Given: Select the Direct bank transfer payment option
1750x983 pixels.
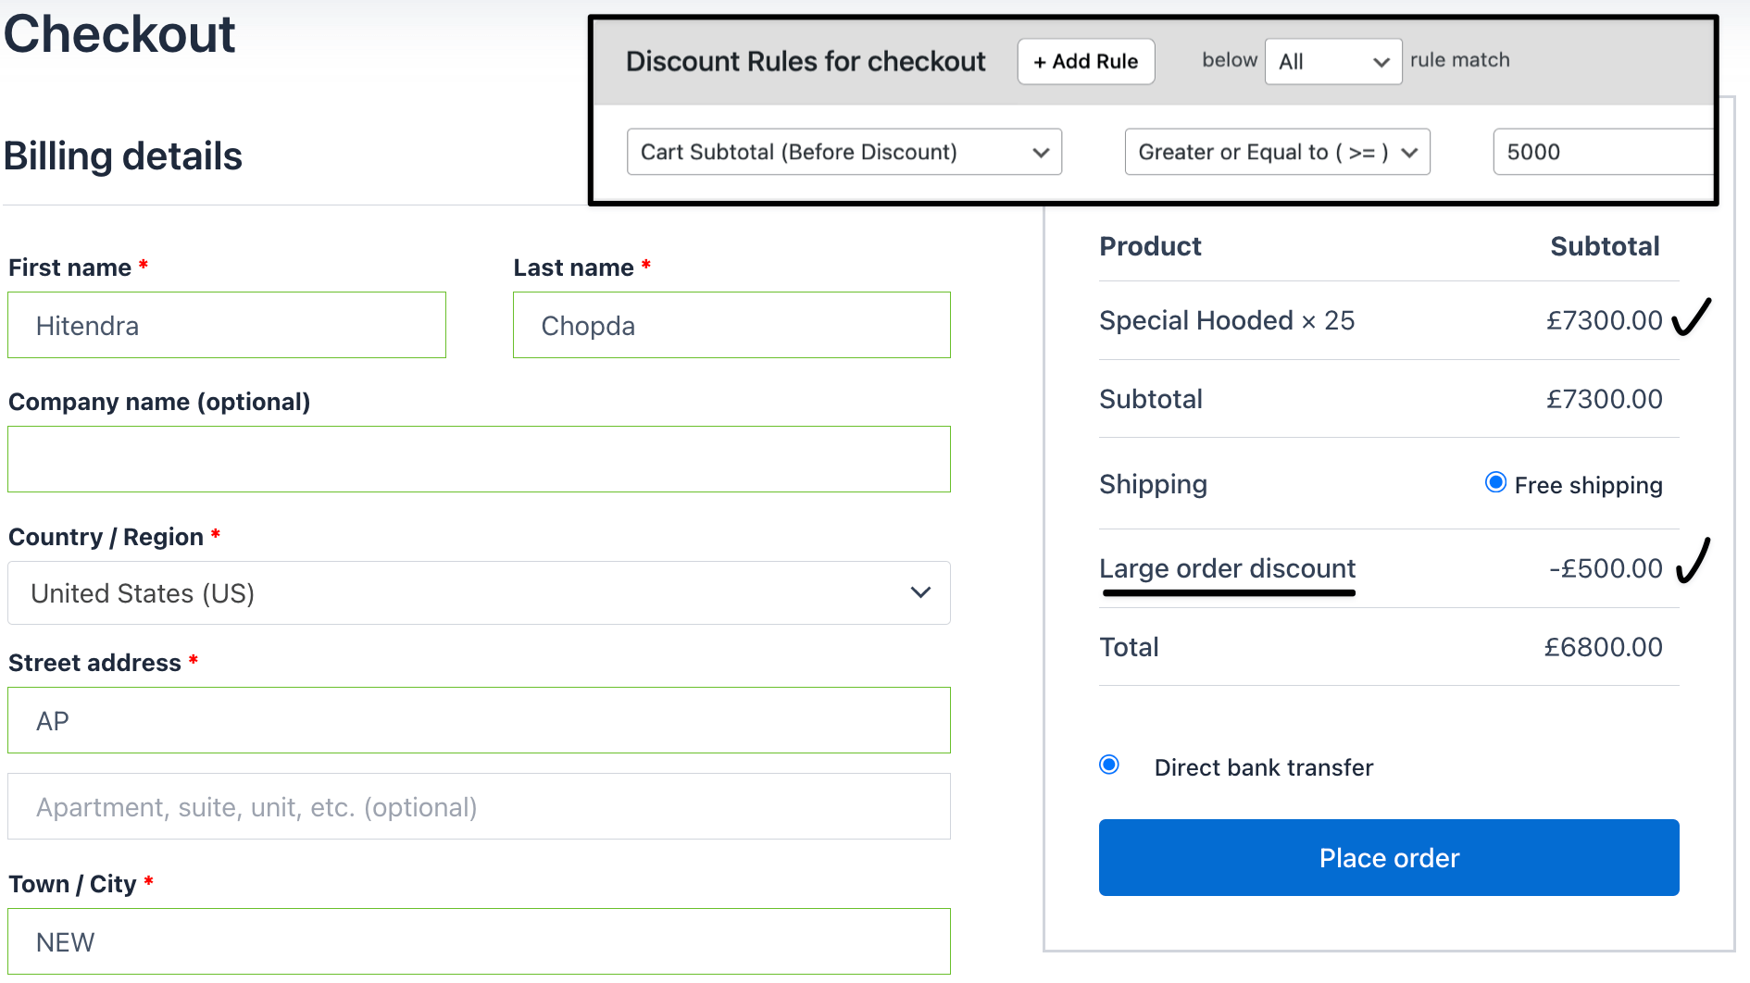Looking at the screenshot, I should [1108, 765].
